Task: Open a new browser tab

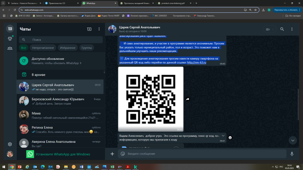Action: pyautogui.click(x=196, y=3)
